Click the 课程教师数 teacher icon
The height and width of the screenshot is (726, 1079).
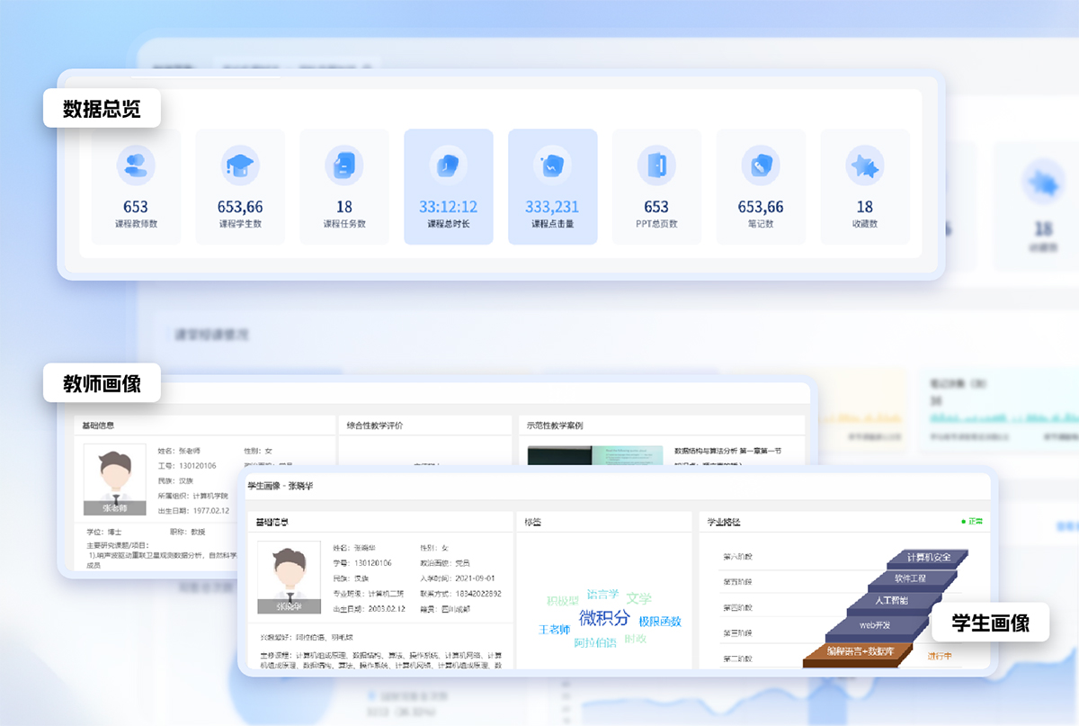pyautogui.click(x=136, y=166)
